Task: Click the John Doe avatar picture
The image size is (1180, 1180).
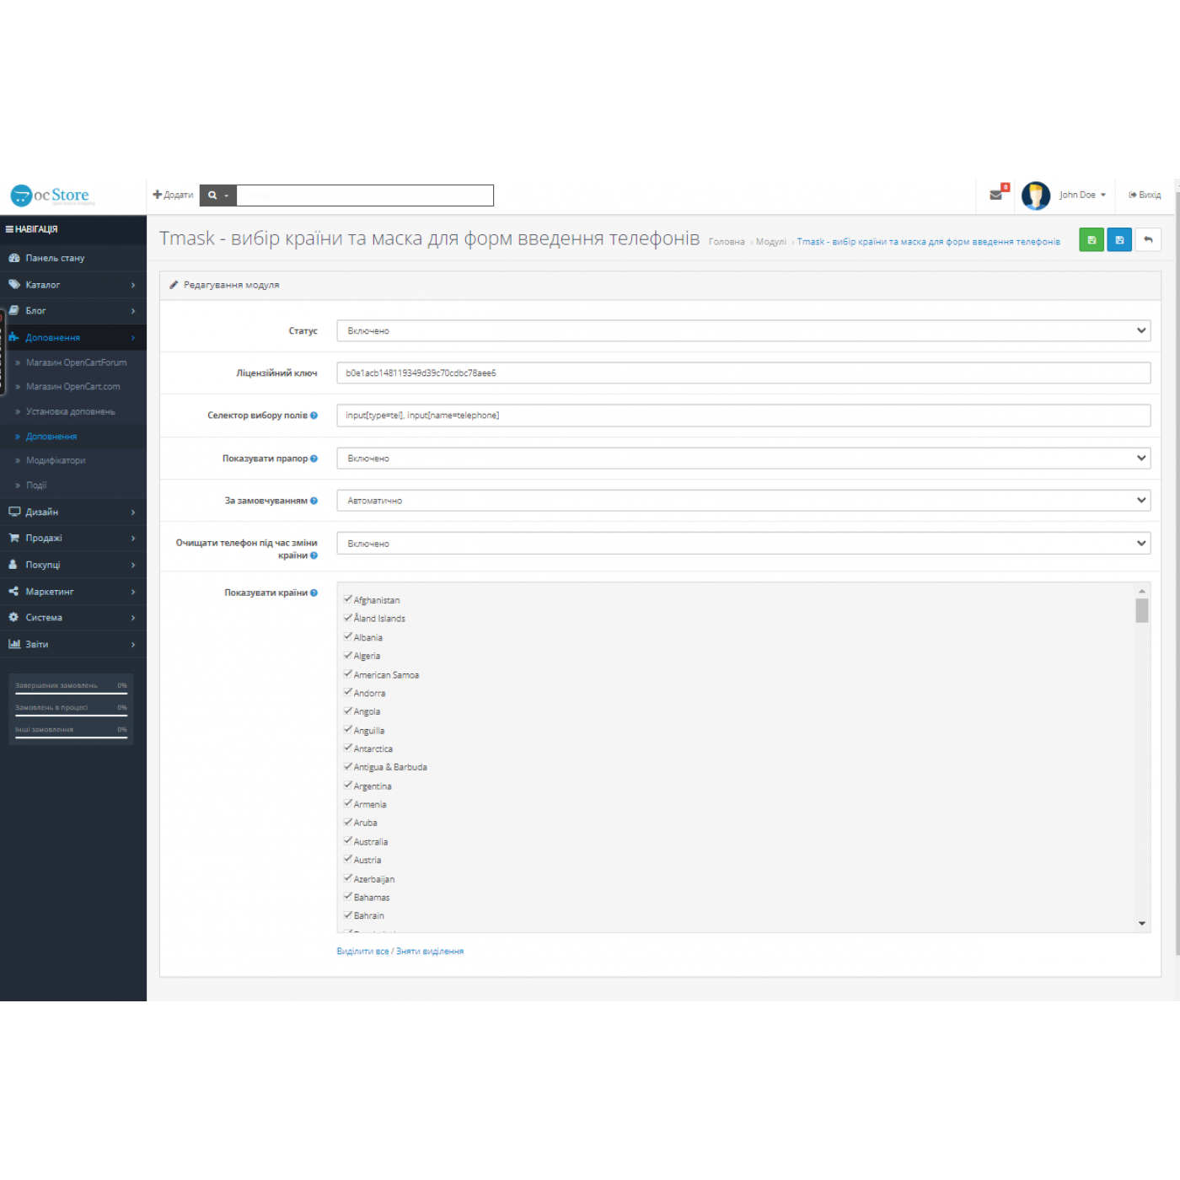Action: click(x=1035, y=195)
